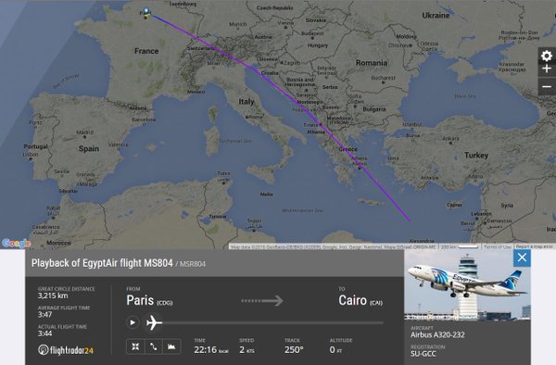Click the flightradar24 logo
Screen dimensions: 556x365
(x=66, y=350)
